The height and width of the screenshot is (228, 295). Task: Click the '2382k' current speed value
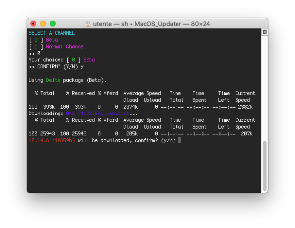click(x=245, y=107)
